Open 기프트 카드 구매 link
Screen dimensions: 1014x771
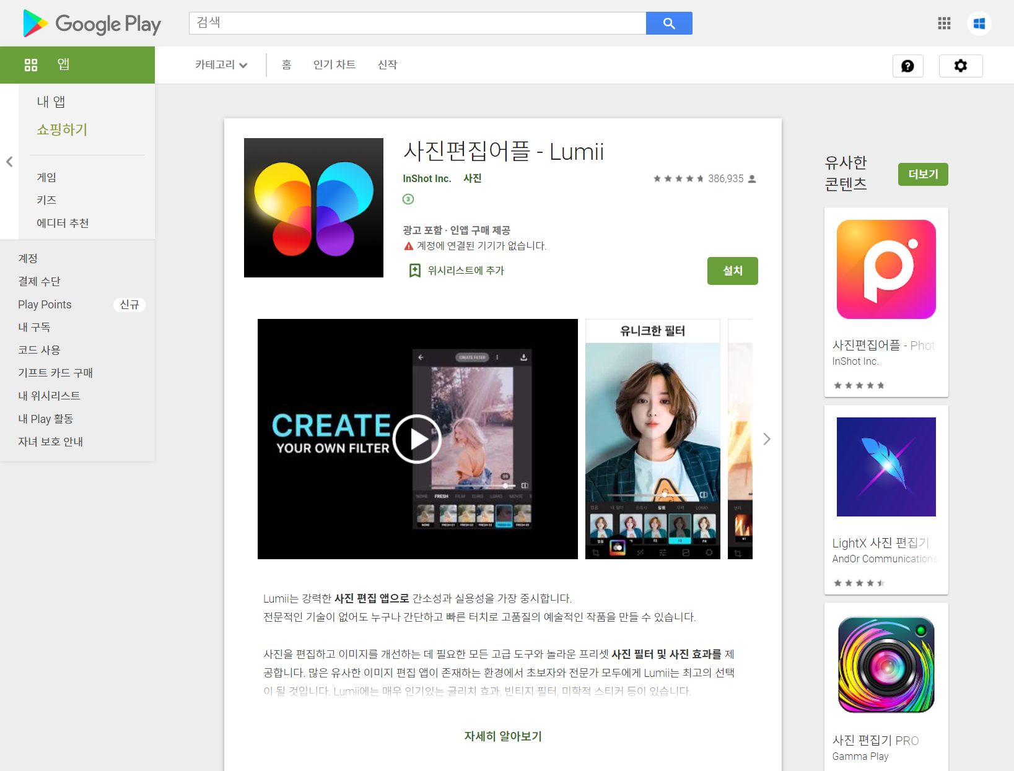55,373
